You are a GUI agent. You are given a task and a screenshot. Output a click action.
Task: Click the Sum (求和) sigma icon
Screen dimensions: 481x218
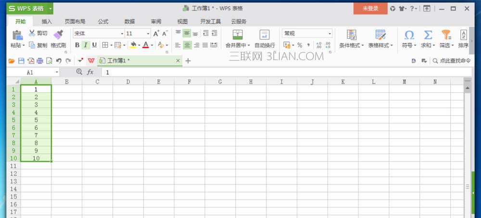pyautogui.click(x=427, y=35)
